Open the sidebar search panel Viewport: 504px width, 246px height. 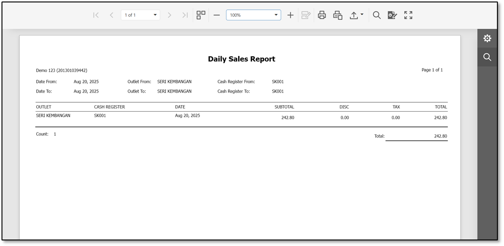coord(487,57)
